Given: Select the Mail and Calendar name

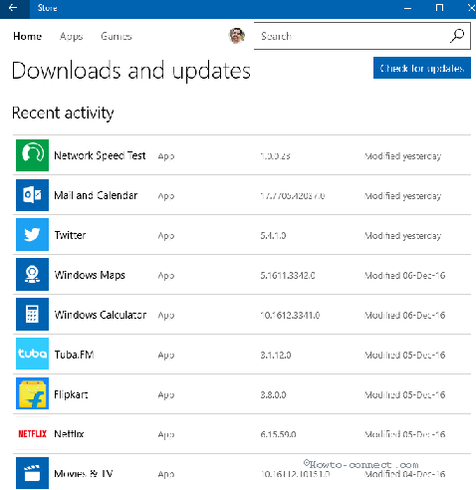Looking at the screenshot, I should pos(96,195).
